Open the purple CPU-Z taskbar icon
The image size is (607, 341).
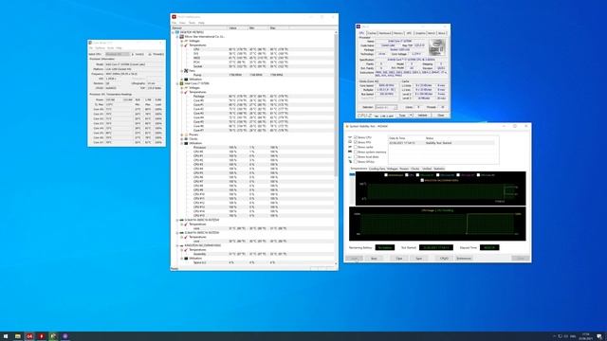tap(65, 336)
